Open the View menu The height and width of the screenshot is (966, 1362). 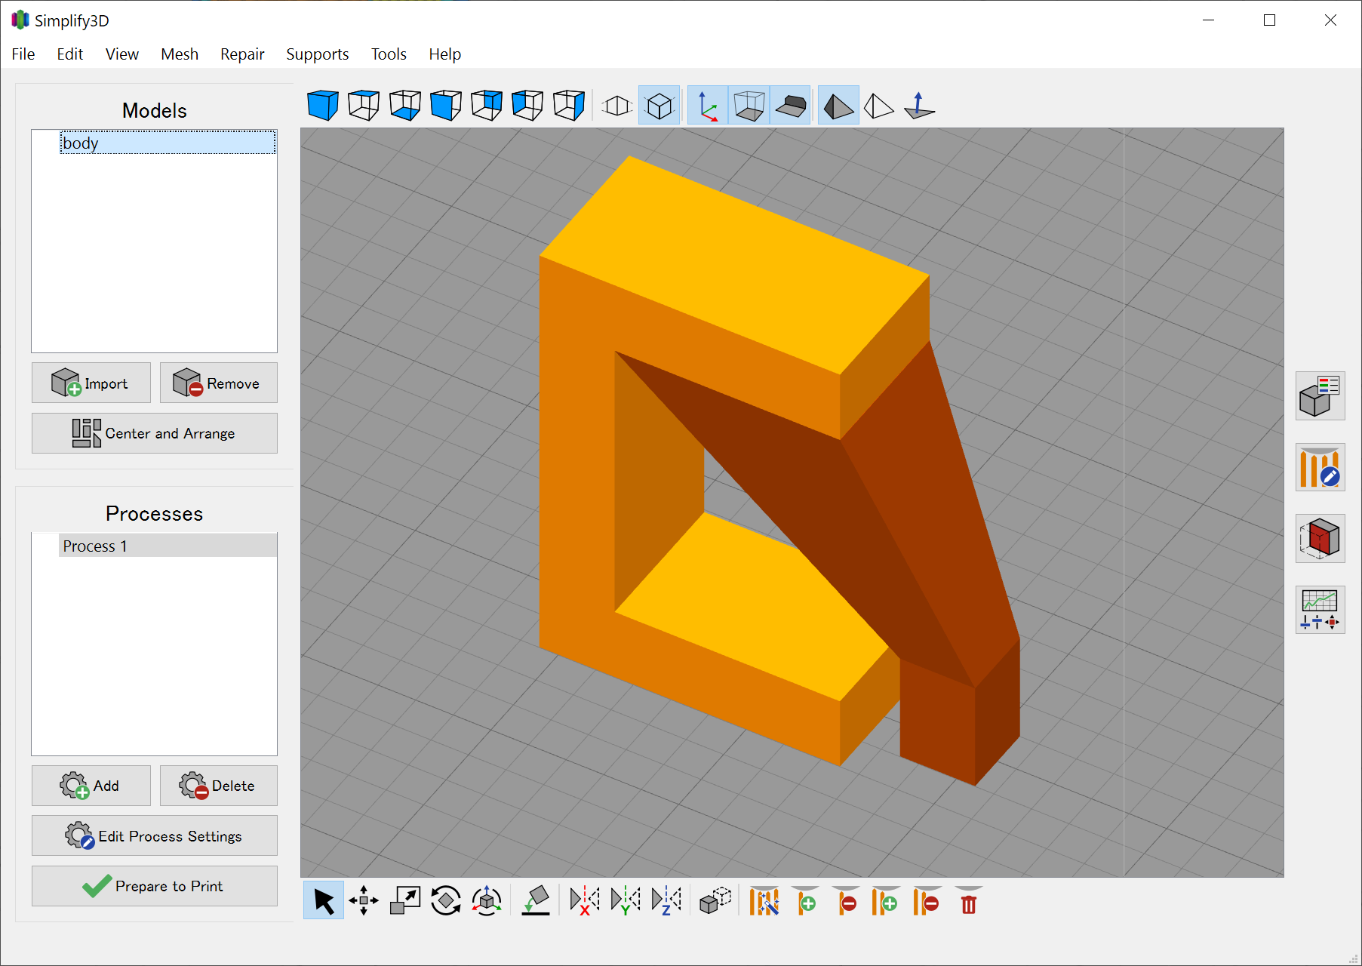(x=122, y=54)
